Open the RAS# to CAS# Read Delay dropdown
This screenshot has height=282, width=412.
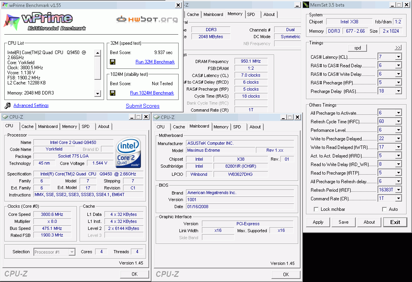point(398,66)
